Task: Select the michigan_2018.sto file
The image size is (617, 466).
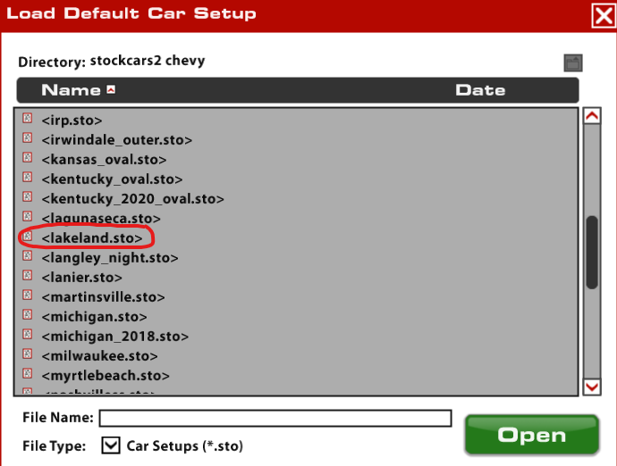Action: pyautogui.click(x=114, y=337)
